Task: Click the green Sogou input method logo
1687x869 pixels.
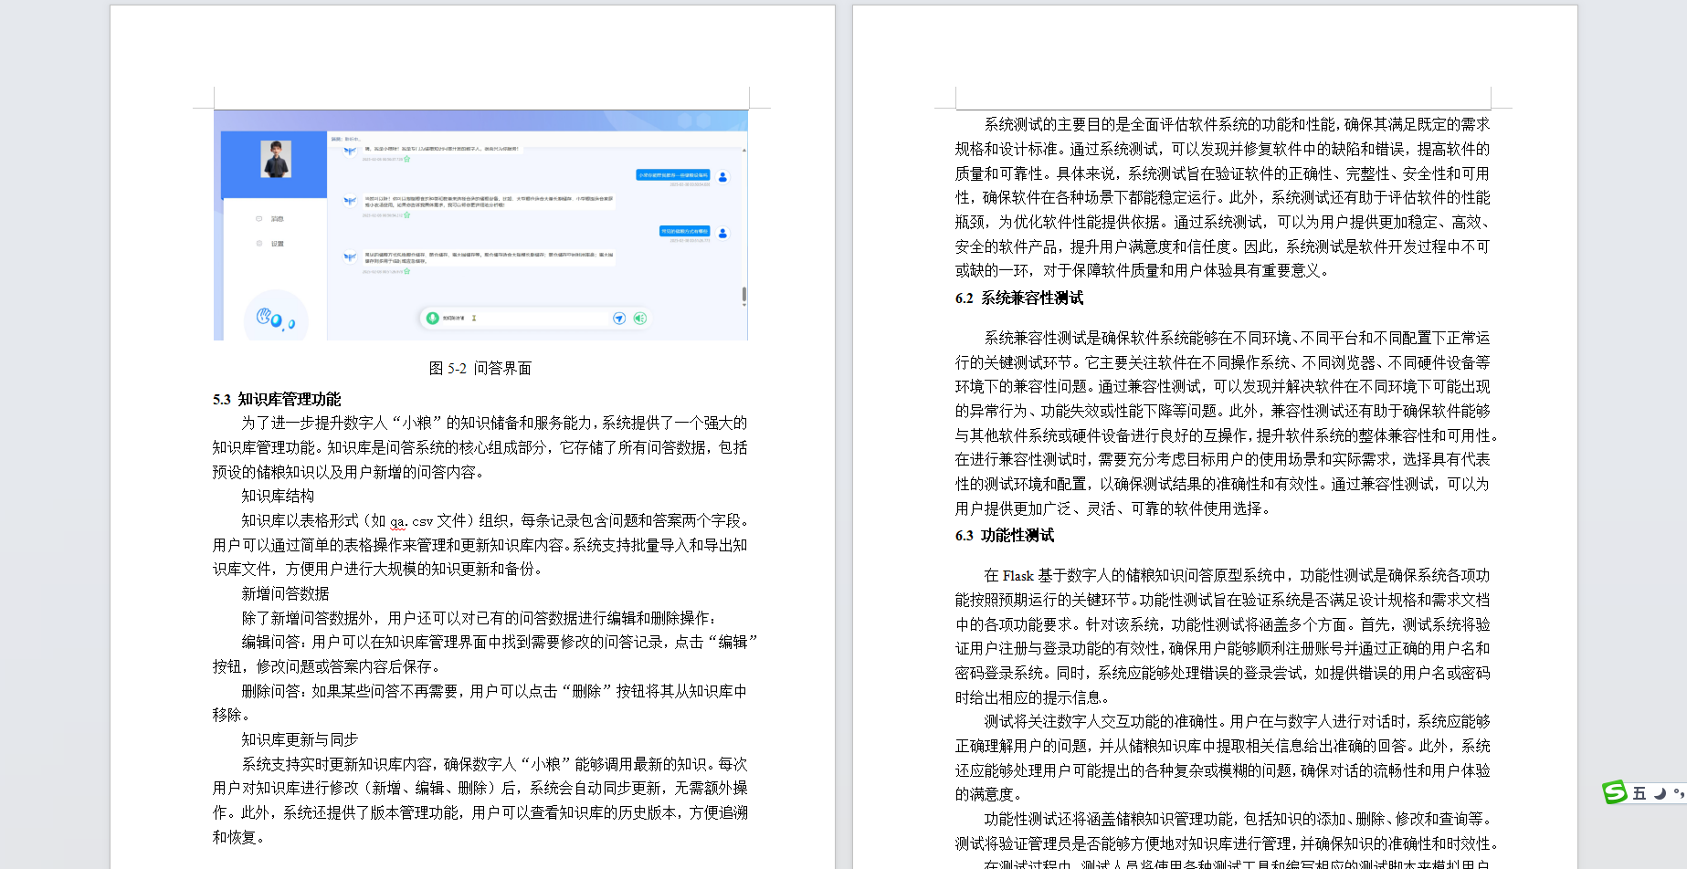Action: click(x=1615, y=791)
